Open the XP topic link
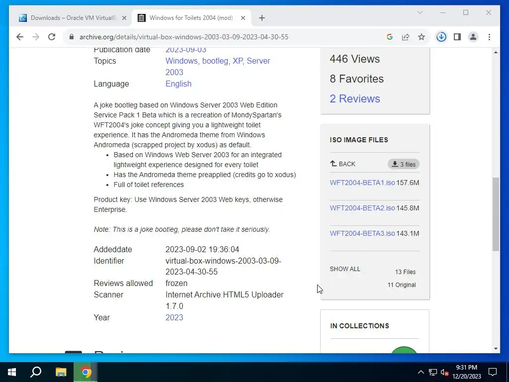The image size is (509, 382). 238,61
